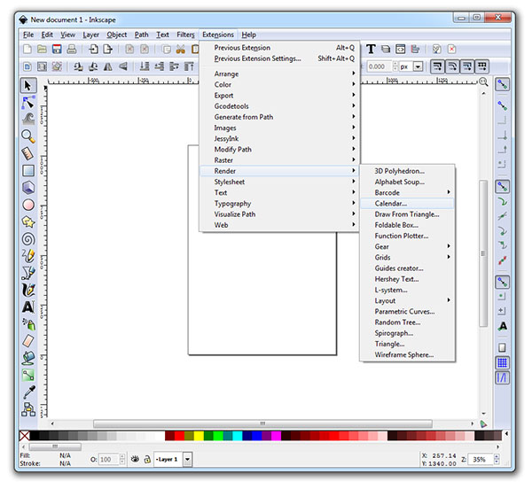Select the Bezier pen tool
Viewport: 532px width, 489px height.
28,273
